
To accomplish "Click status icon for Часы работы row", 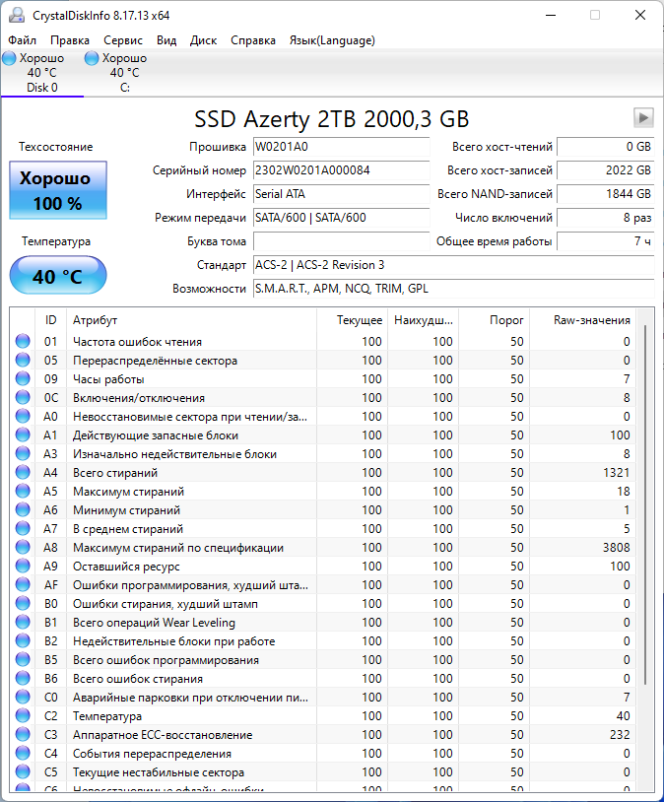I will (23, 379).
